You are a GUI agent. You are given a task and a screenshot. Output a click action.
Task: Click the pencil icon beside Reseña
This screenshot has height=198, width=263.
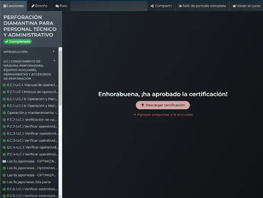(x=33, y=6)
